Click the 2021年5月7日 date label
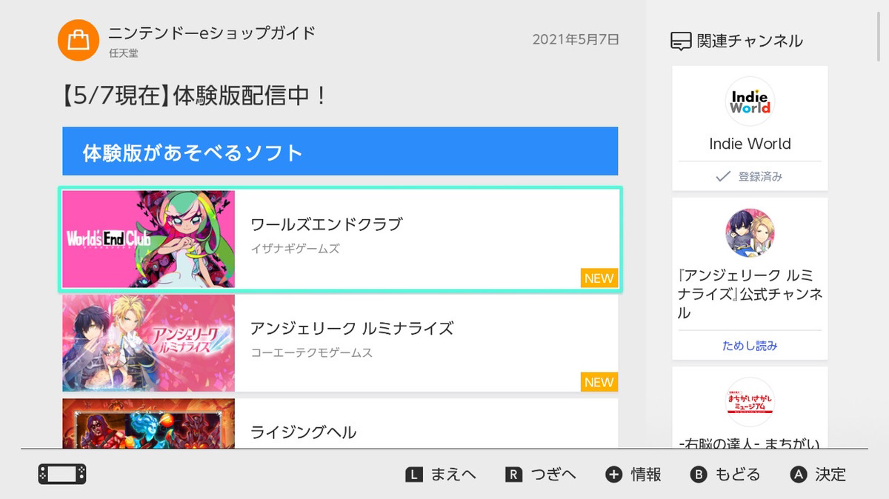Image resolution: width=889 pixels, height=499 pixels. point(577,40)
